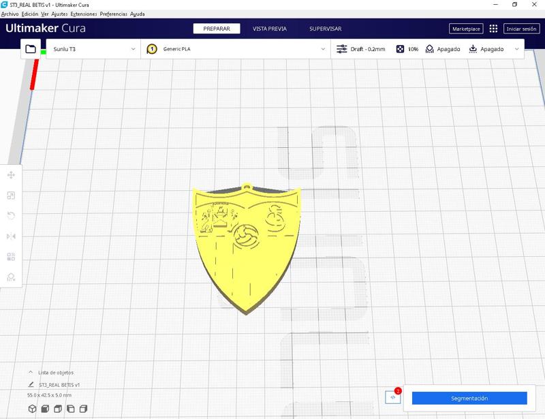Open the Ultimaker apps grid icon
Screen dimensions: 545x419
pos(493,29)
